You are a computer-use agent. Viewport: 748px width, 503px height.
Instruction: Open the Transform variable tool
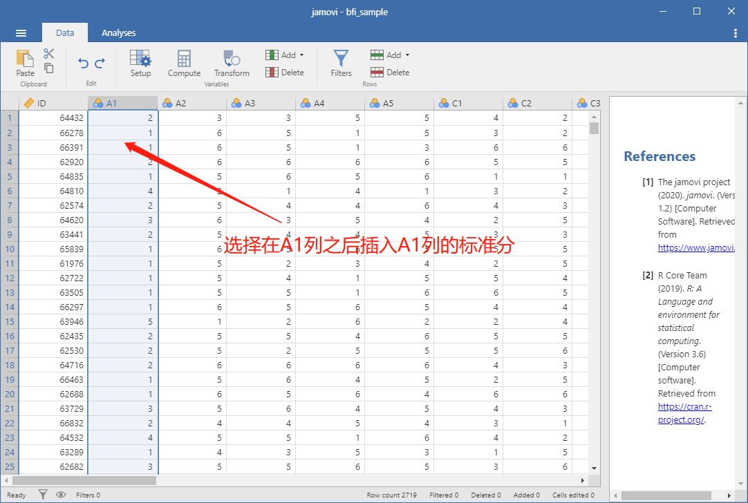(232, 64)
